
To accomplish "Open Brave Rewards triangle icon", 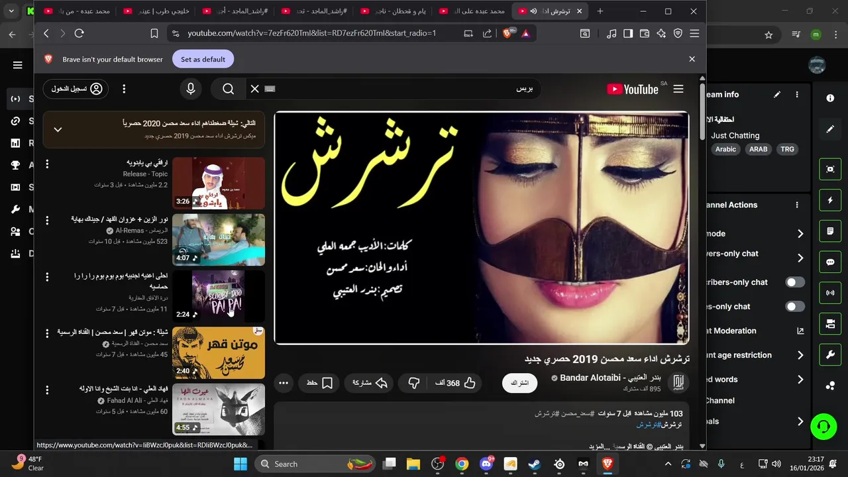I will (x=525, y=33).
